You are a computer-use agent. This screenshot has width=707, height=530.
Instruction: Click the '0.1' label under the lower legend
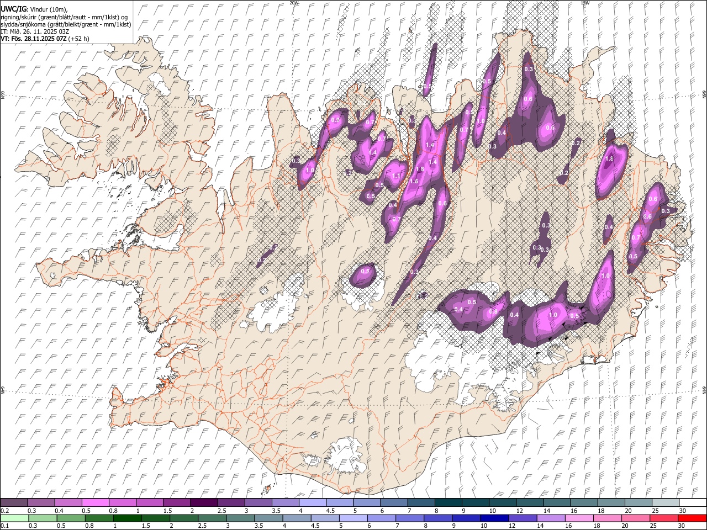(4, 526)
